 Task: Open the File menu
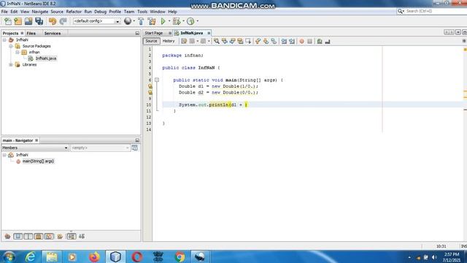coord(4,12)
